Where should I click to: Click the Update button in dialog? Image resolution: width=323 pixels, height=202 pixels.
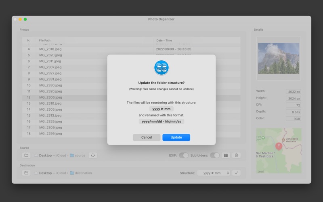176,137
